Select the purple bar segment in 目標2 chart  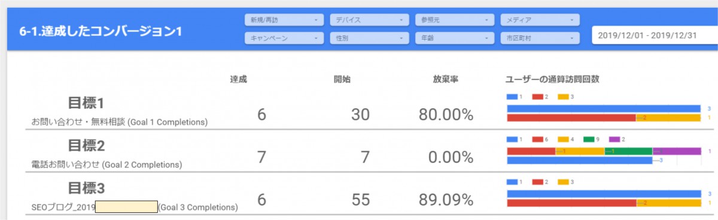pyautogui.click(x=677, y=151)
